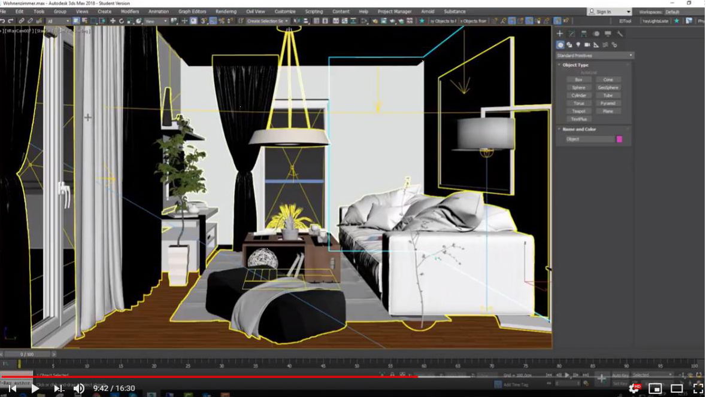The image size is (706, 397).
Task: Play the YouTube video
Action: tap(35, 389)
